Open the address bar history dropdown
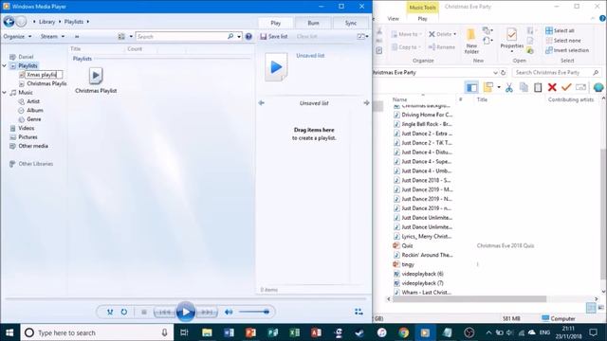This screenshot has width=607, height=341. pos(495,73)
